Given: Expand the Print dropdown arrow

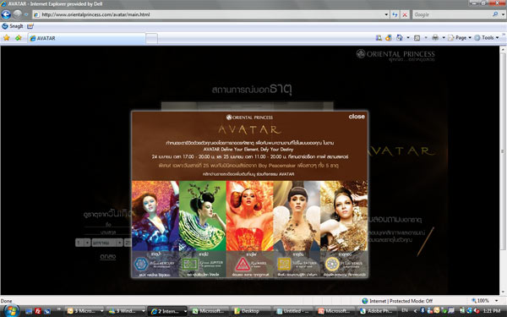Looking at the screenshot, I should pos(444,38).
